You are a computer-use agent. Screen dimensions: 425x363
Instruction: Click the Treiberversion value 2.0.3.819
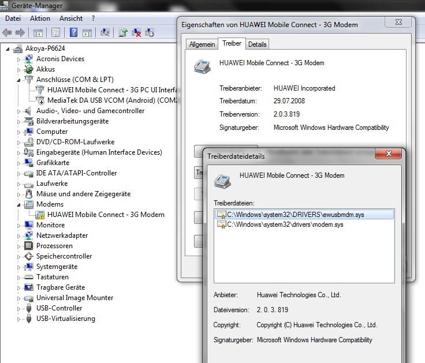pyautogui.click(x=286, y=114)
